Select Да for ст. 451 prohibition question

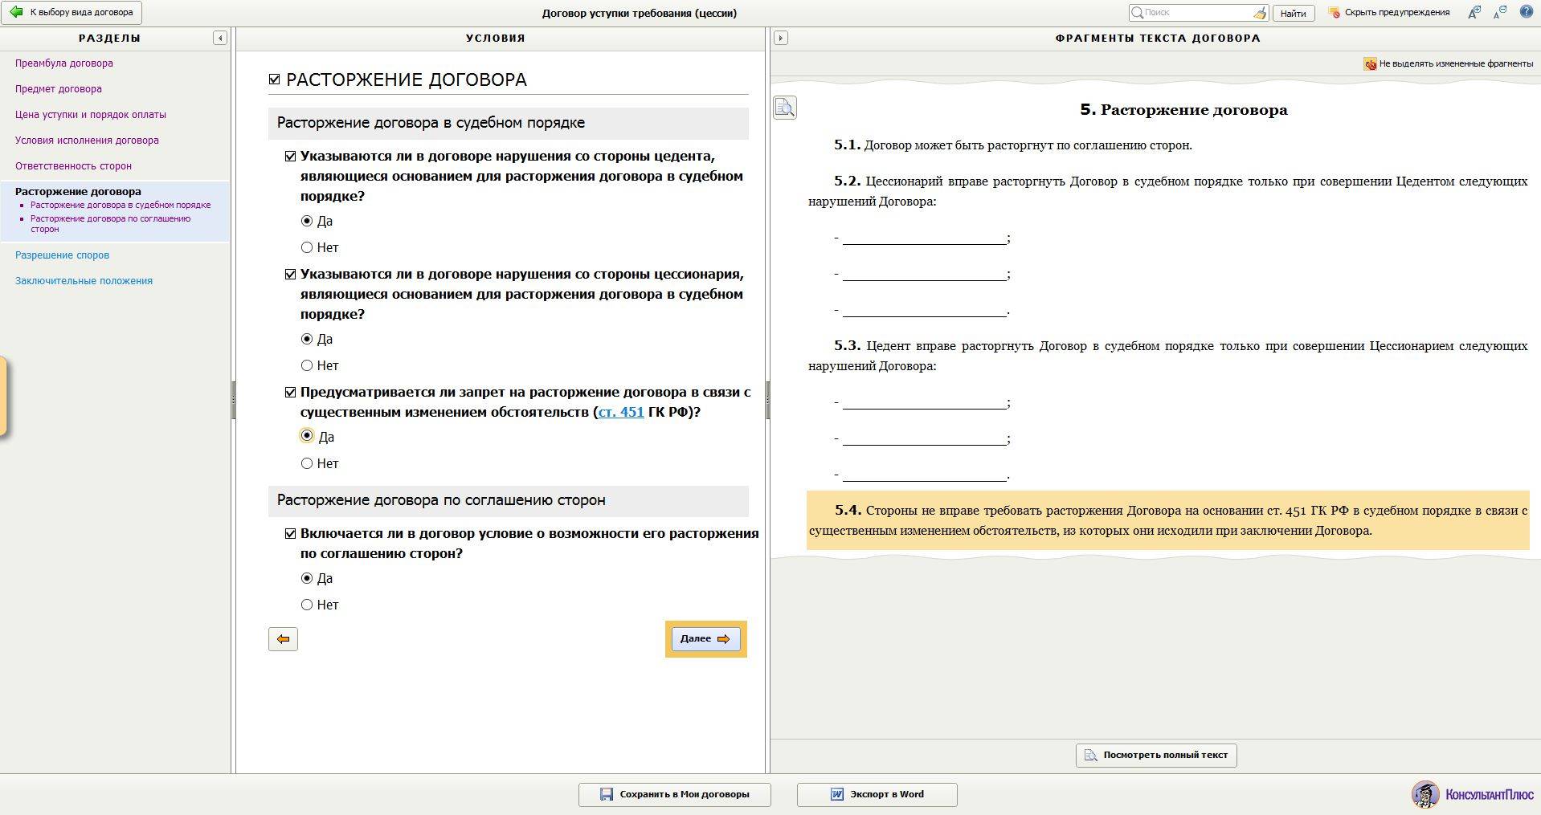pyautogui.click(x=307, y=435)
